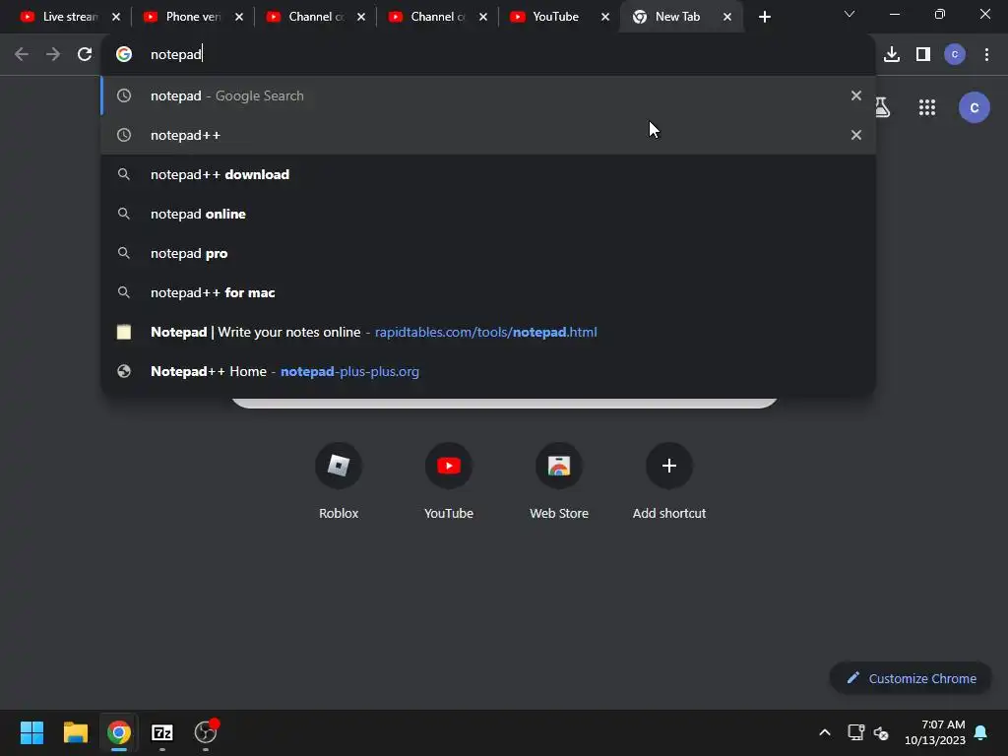Remove the 'notepad++' history suggestion
Image resolution: width=1008 pixels, height=756 pixels.
pos(856,135)
